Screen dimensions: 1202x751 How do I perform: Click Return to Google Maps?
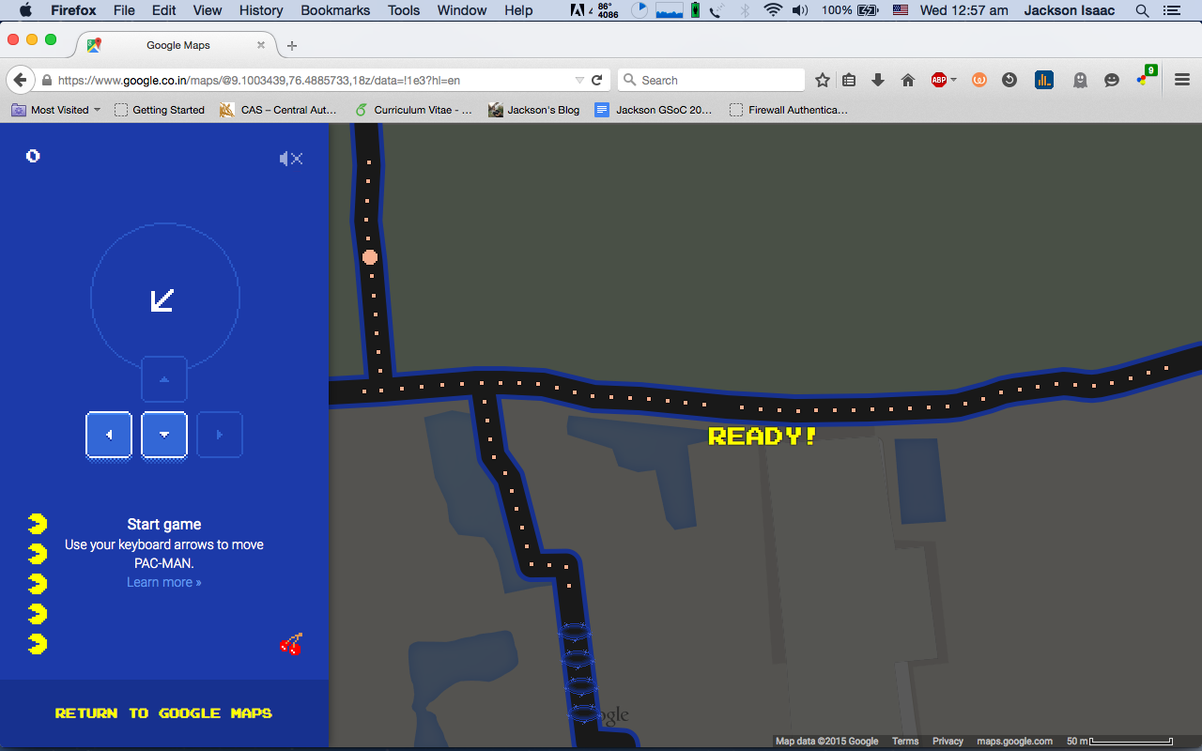pos(163,713)
